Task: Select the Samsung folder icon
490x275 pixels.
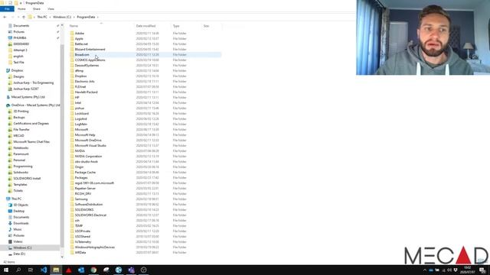Action: click(72, 199)
